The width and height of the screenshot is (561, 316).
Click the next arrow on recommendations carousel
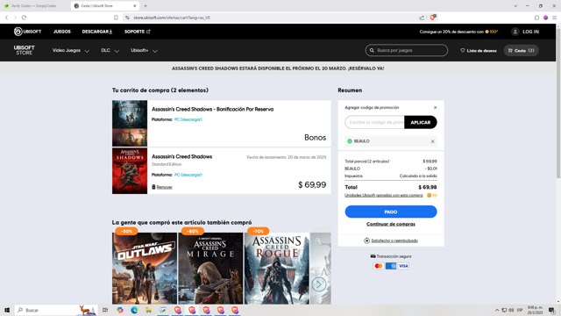point(319,284)
